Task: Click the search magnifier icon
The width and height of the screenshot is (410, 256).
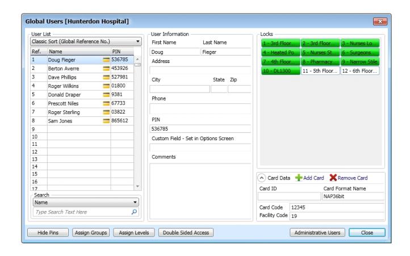Action: click(134, 212)
